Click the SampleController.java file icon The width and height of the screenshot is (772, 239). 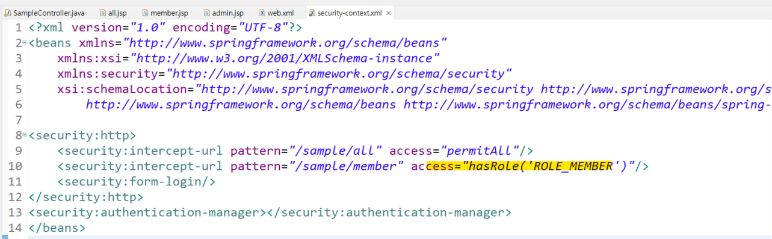click(x=8, y=13)
